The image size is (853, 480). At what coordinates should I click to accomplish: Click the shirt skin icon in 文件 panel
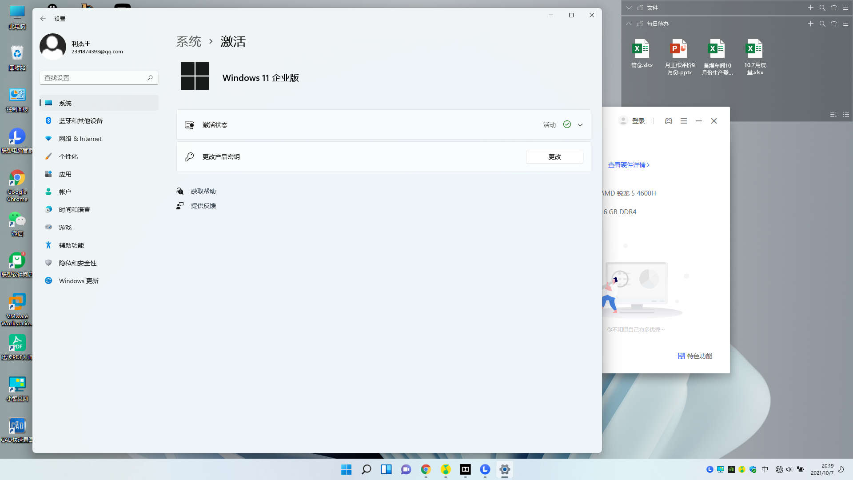tap(834, 8)
